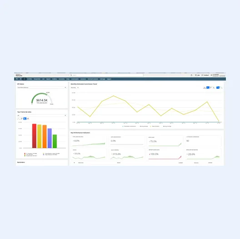This screenshot has height=239, width=240.
Task: Click the orange bar in Top 5 Items chart
Action: (x=45, y=136)
